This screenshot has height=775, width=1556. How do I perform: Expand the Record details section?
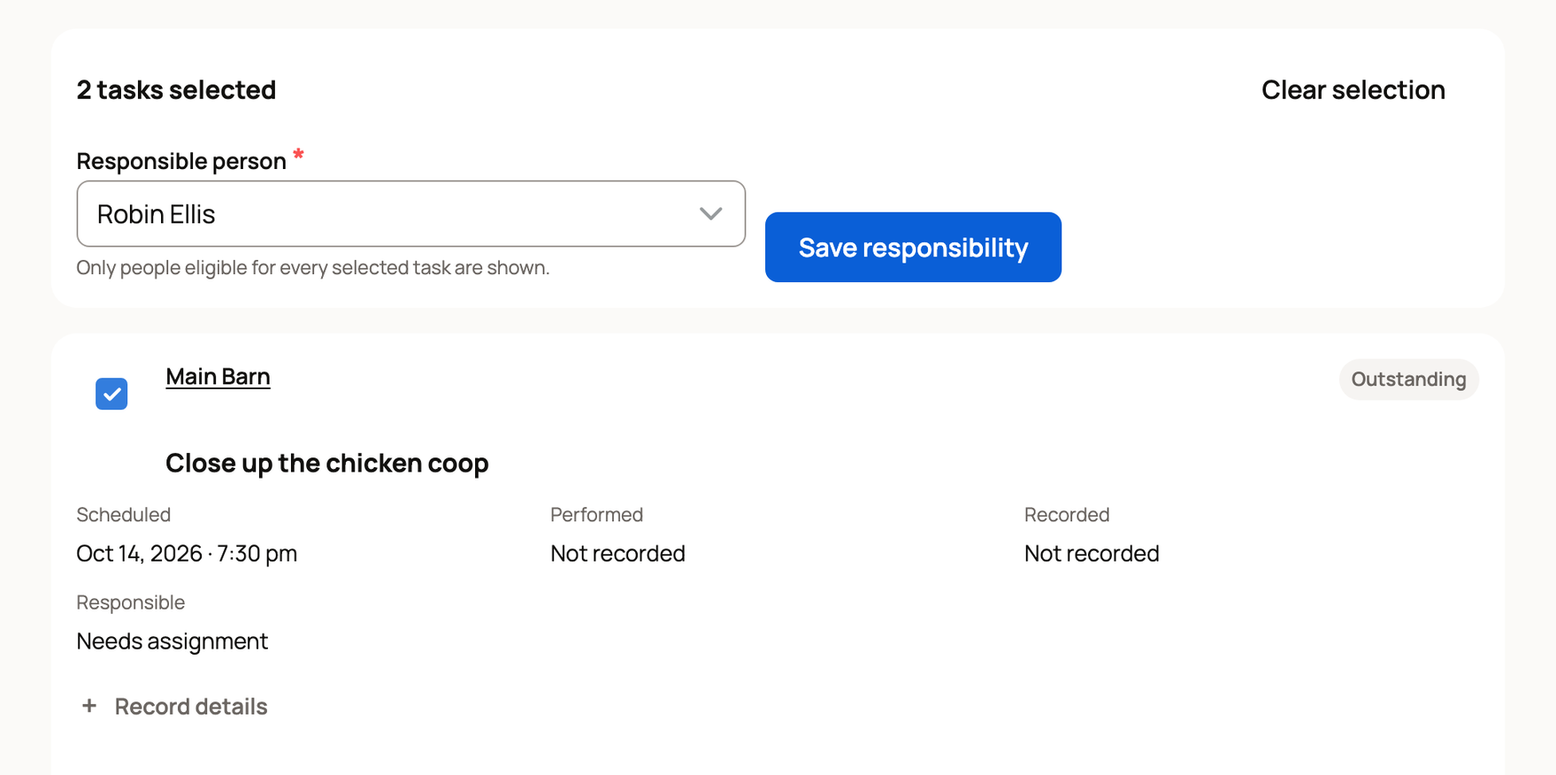pos(173,706)
